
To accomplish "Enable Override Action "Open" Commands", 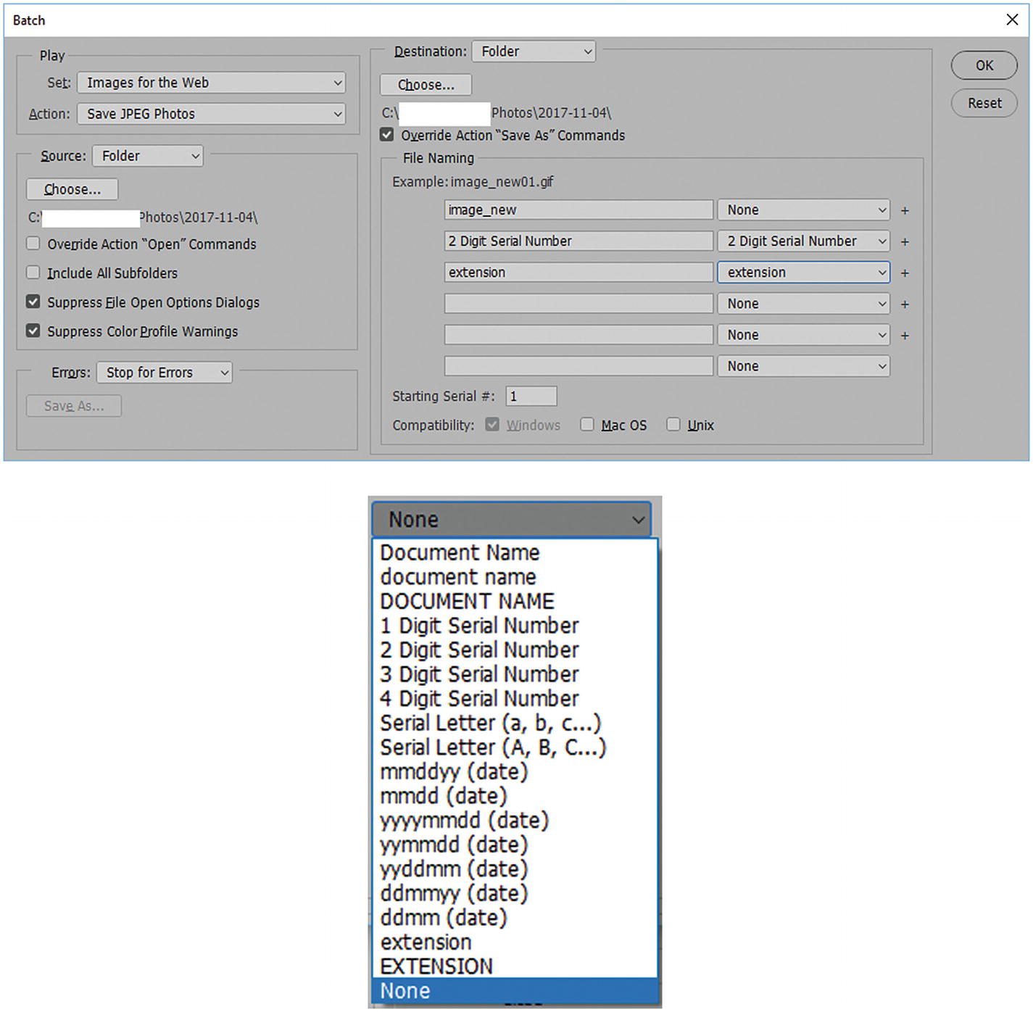I will (33, 244).
